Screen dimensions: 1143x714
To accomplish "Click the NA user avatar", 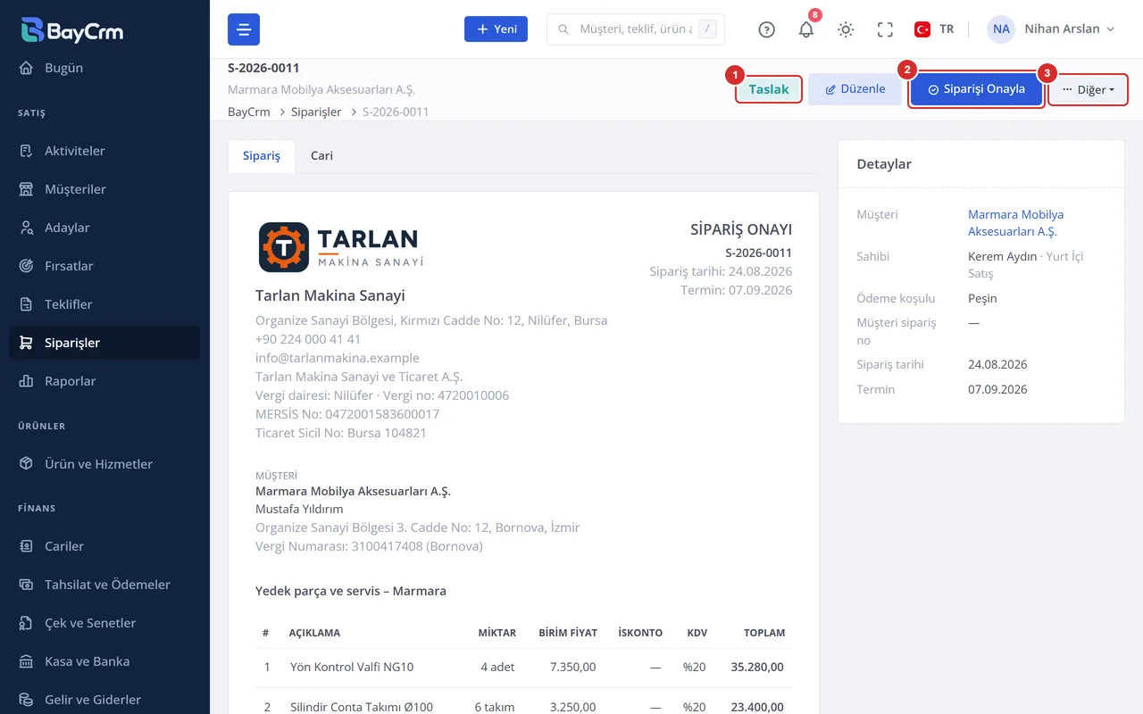I will [1001, 29].
